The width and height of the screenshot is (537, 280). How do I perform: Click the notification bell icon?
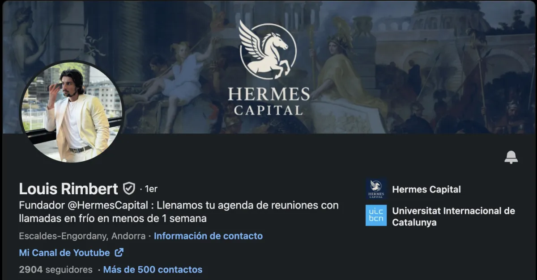[511, 157]
